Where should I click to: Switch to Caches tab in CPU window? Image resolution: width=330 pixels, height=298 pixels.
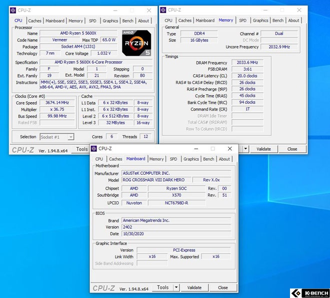click(x=34, y=21)
